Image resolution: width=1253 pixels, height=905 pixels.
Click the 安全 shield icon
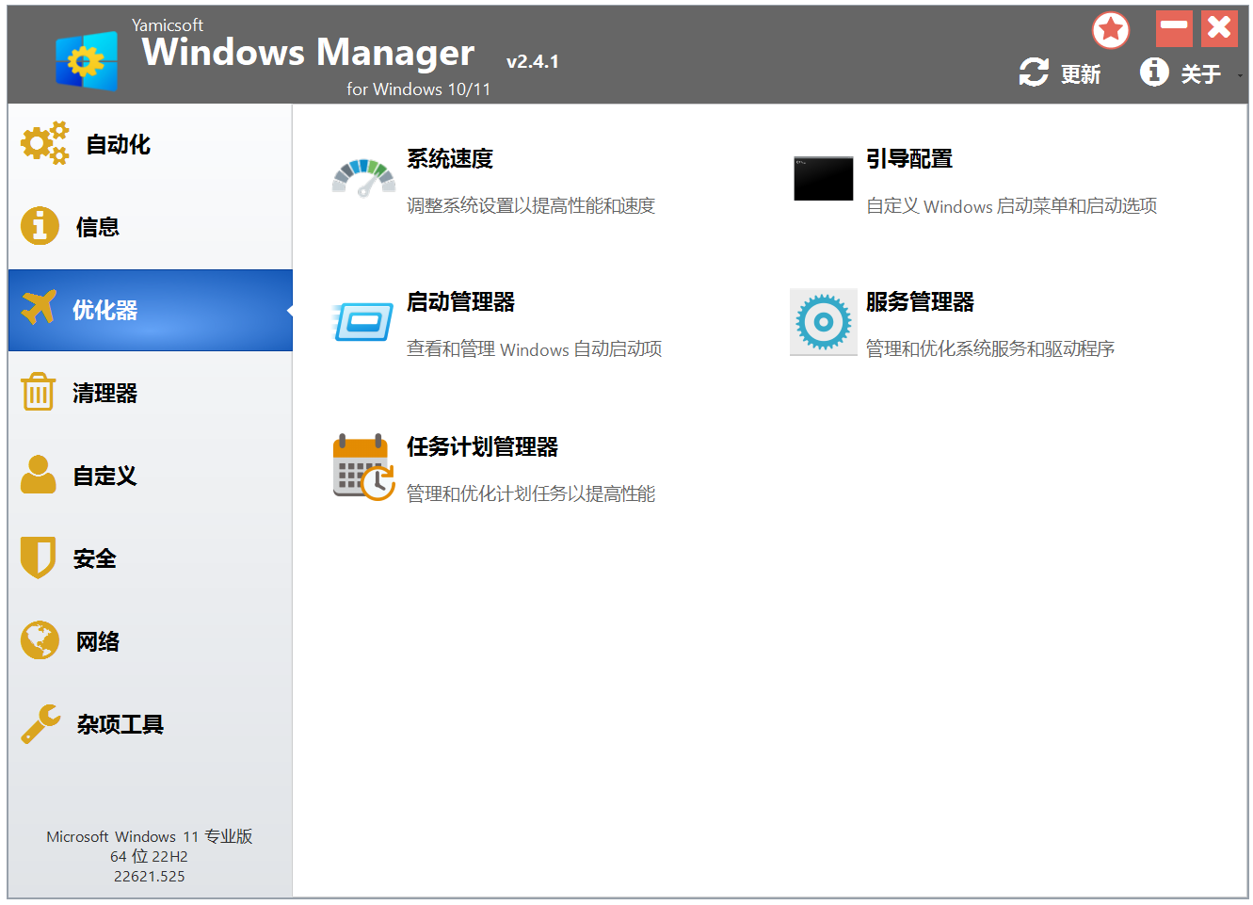coord(39,558)
